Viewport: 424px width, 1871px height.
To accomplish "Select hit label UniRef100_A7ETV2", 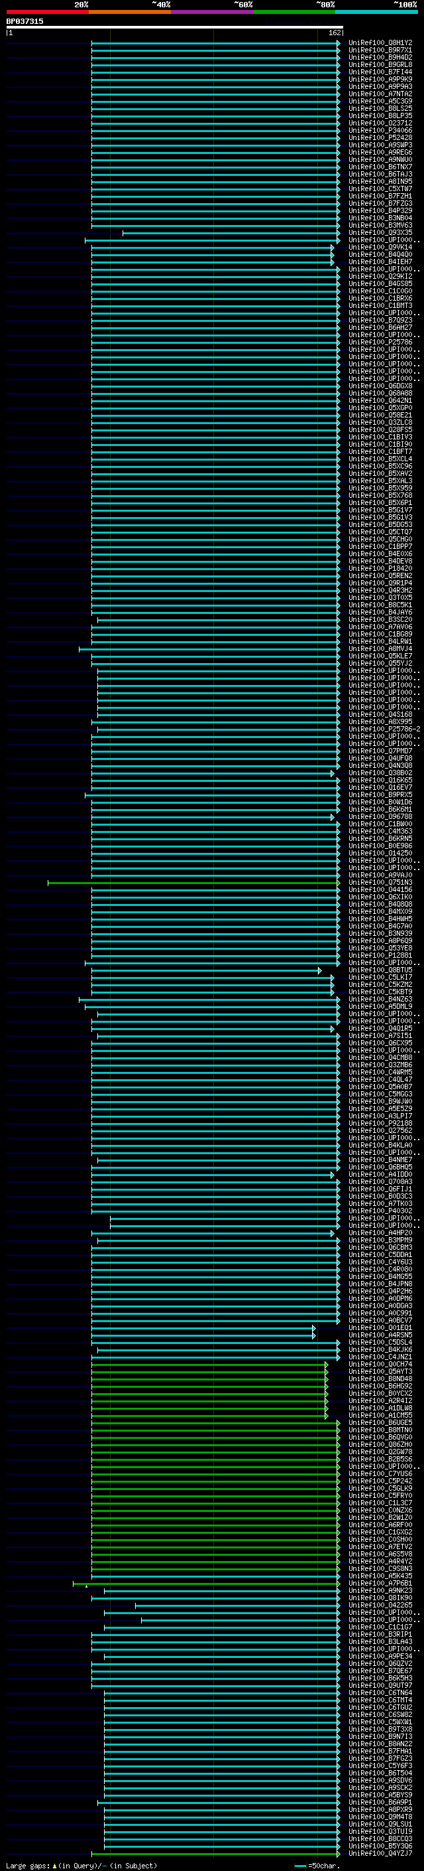I will coord(380,1546).
